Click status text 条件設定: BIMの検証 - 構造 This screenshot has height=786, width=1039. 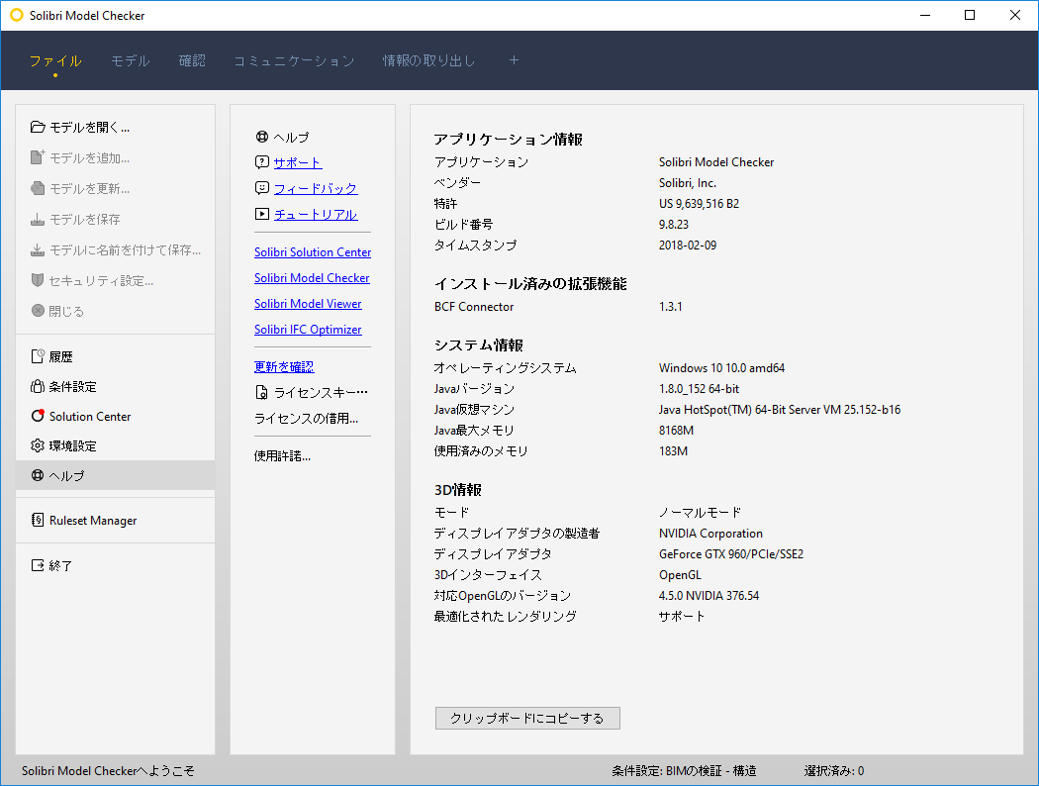pyautogui.click(x=684, y=771)
